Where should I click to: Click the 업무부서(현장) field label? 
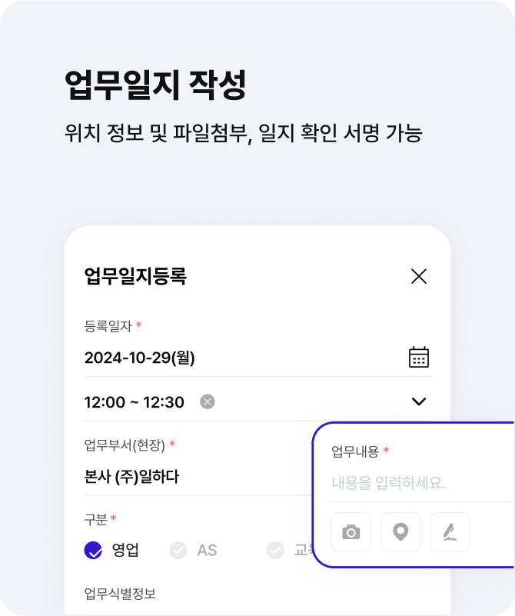(x=125, y=445)
